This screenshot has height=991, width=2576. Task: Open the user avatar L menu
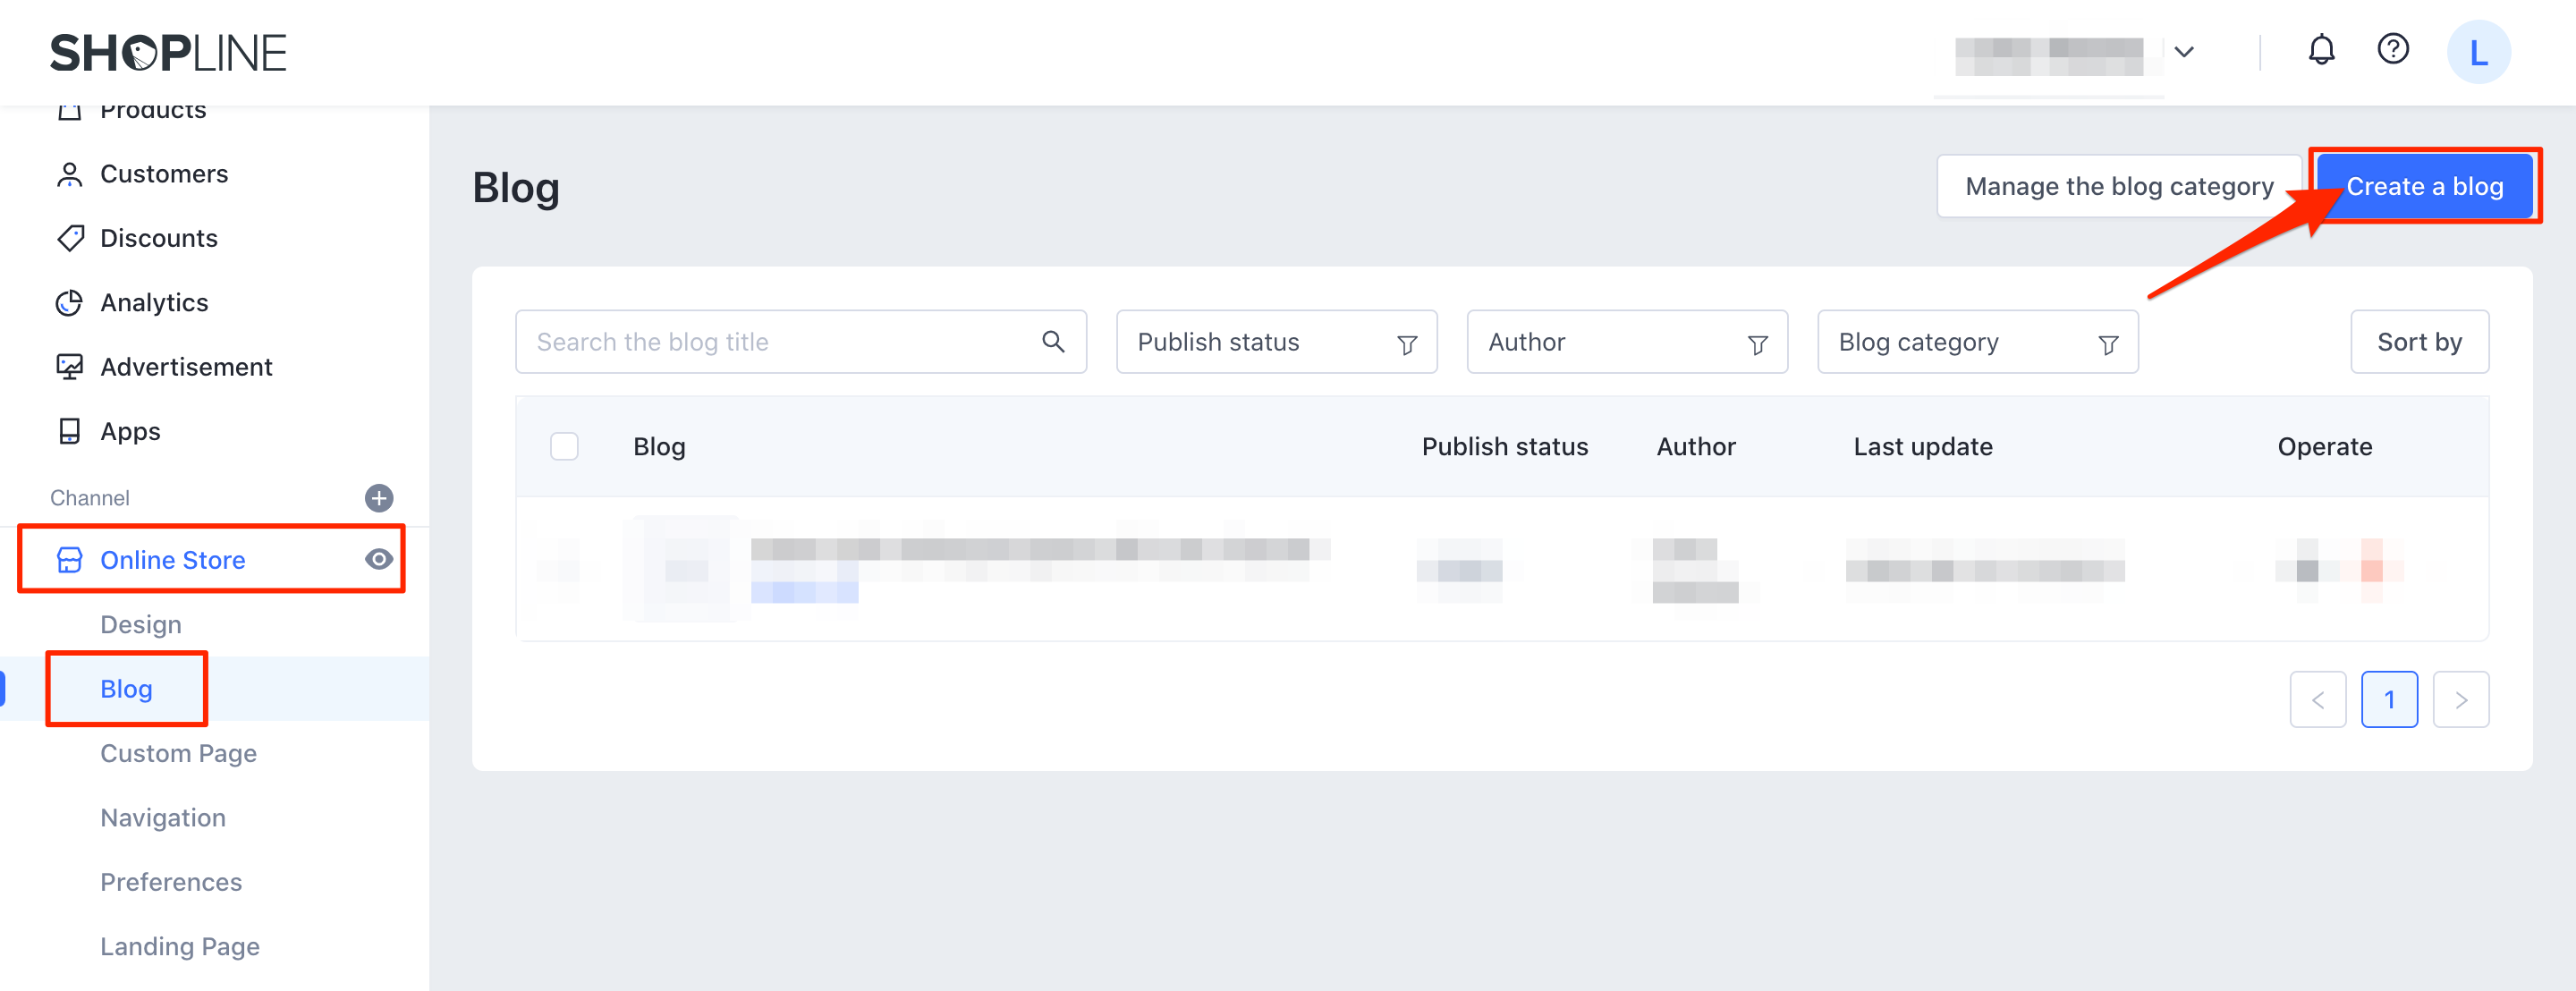2478,52
